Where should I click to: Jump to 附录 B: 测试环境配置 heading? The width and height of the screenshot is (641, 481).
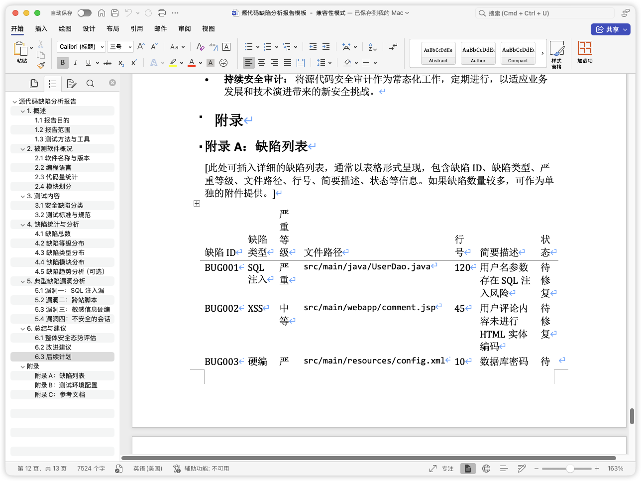(66, 385)
